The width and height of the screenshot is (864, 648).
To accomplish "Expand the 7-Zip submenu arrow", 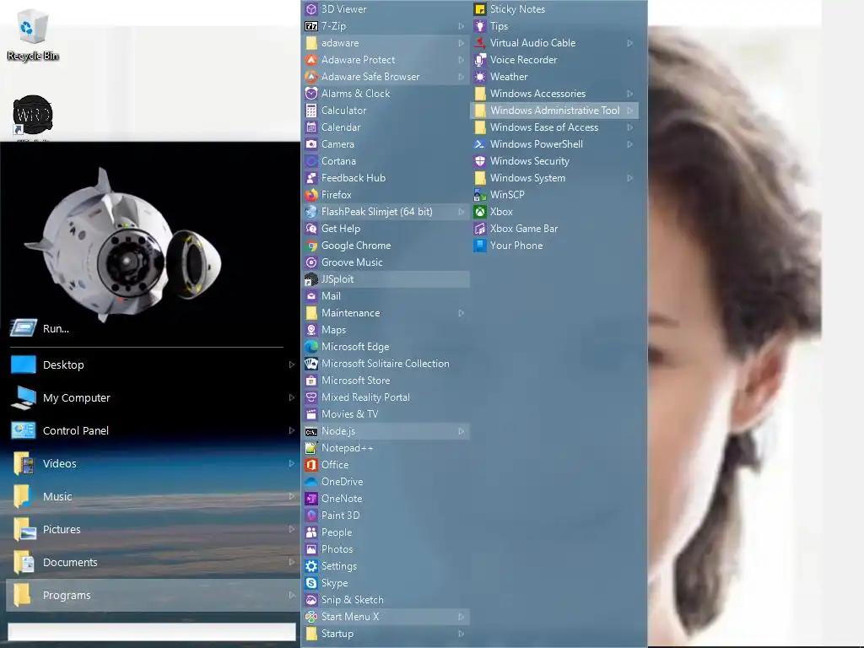I will click(x=462, y=26).
